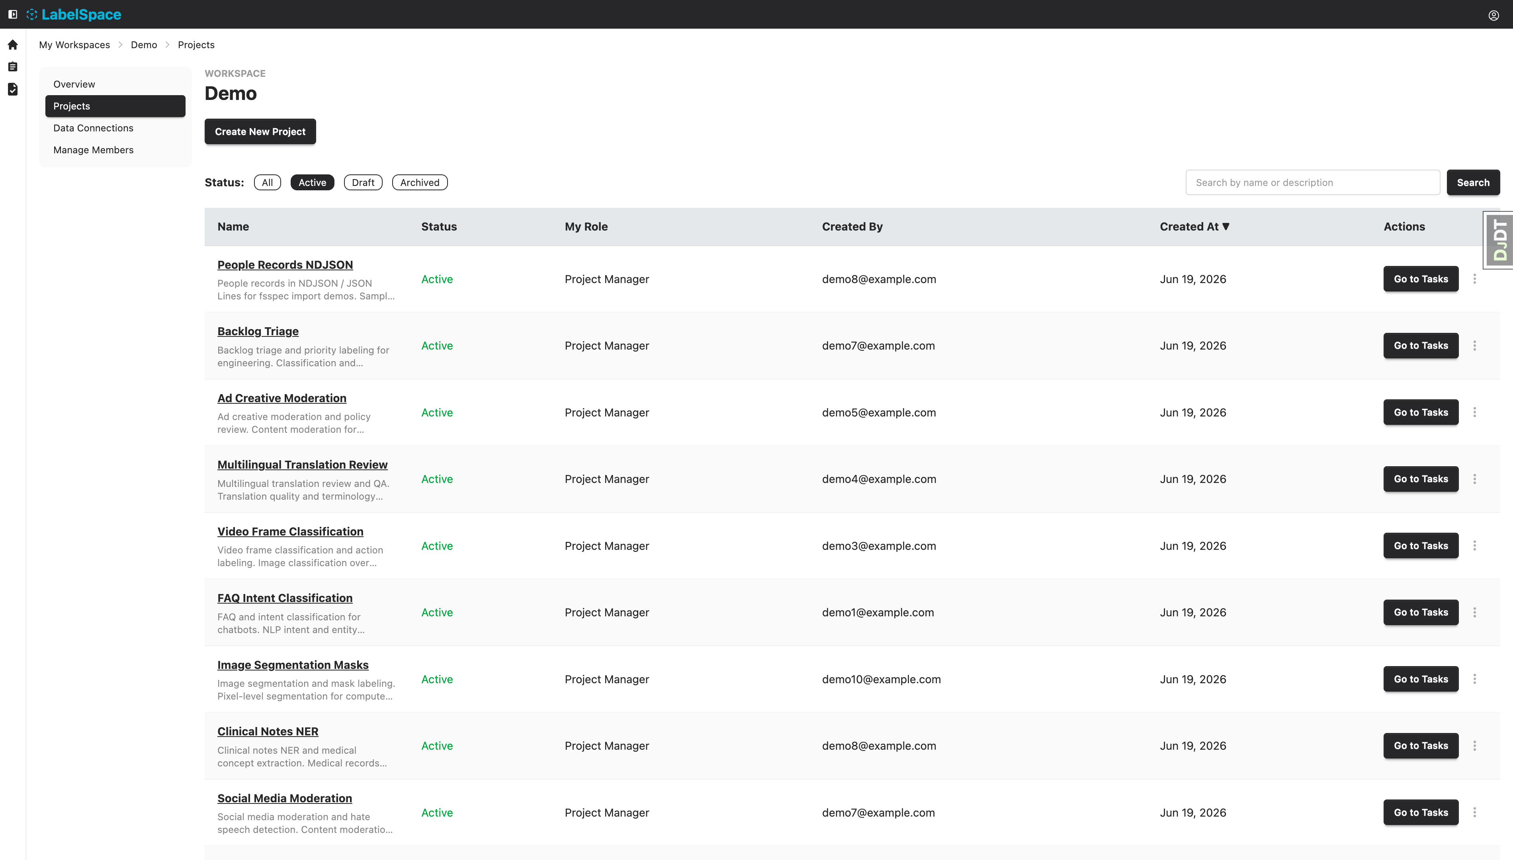
Task: Click demo1@example.com creator cell
Action: pos(878,612)
